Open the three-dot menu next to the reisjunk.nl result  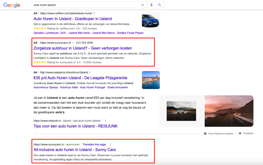105,121
